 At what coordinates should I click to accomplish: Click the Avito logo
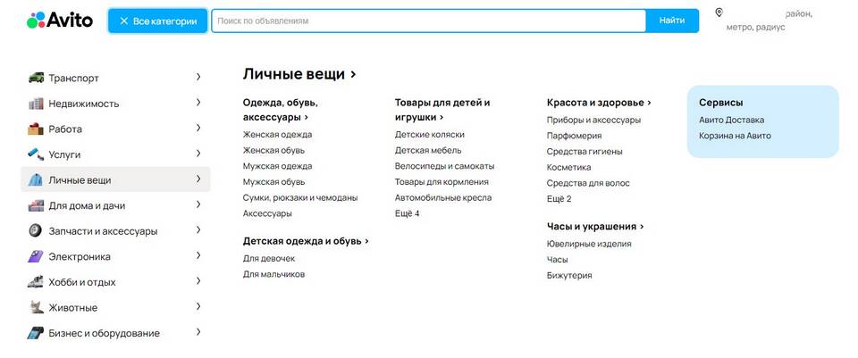pos(60,20)
